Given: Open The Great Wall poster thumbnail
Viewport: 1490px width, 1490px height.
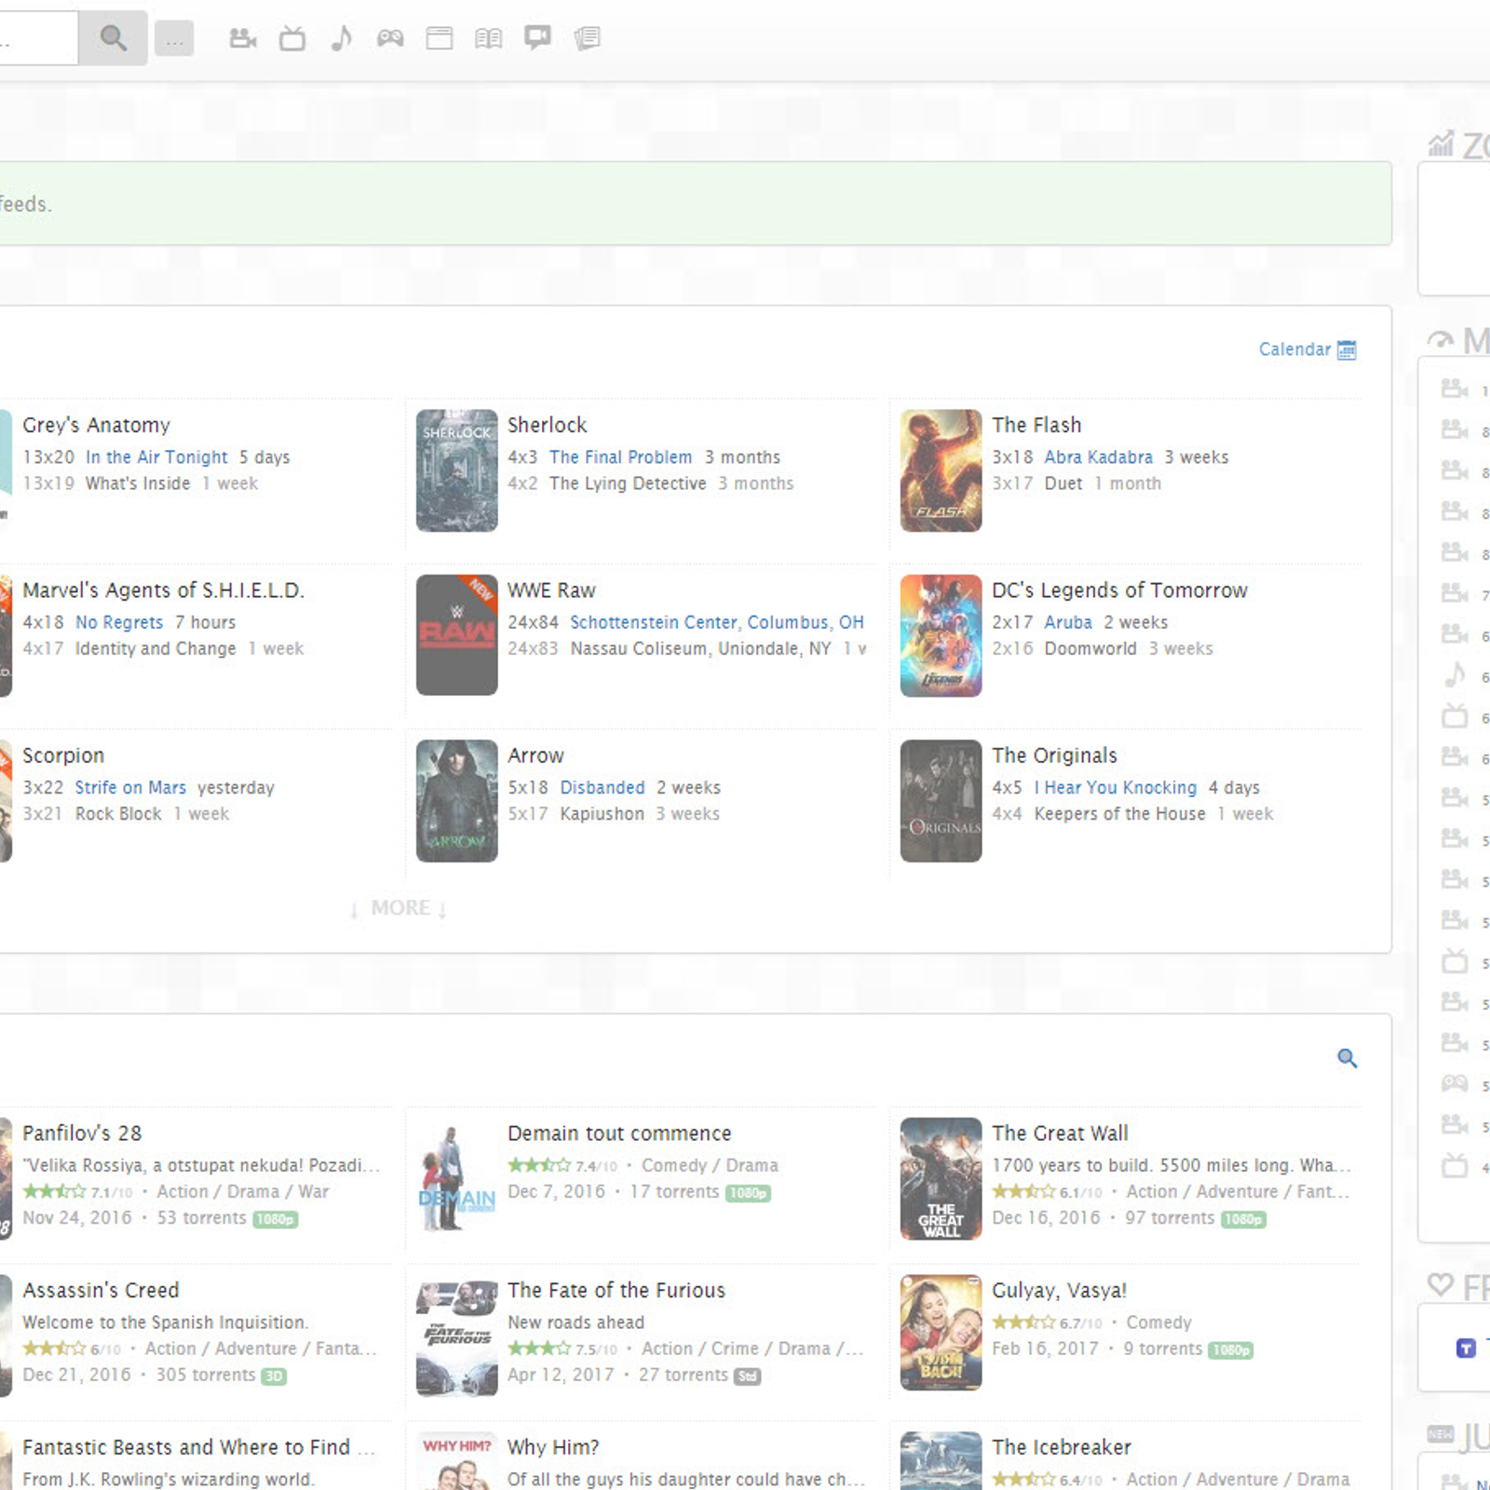Looking at the screenshot, I should [941, 1179].
